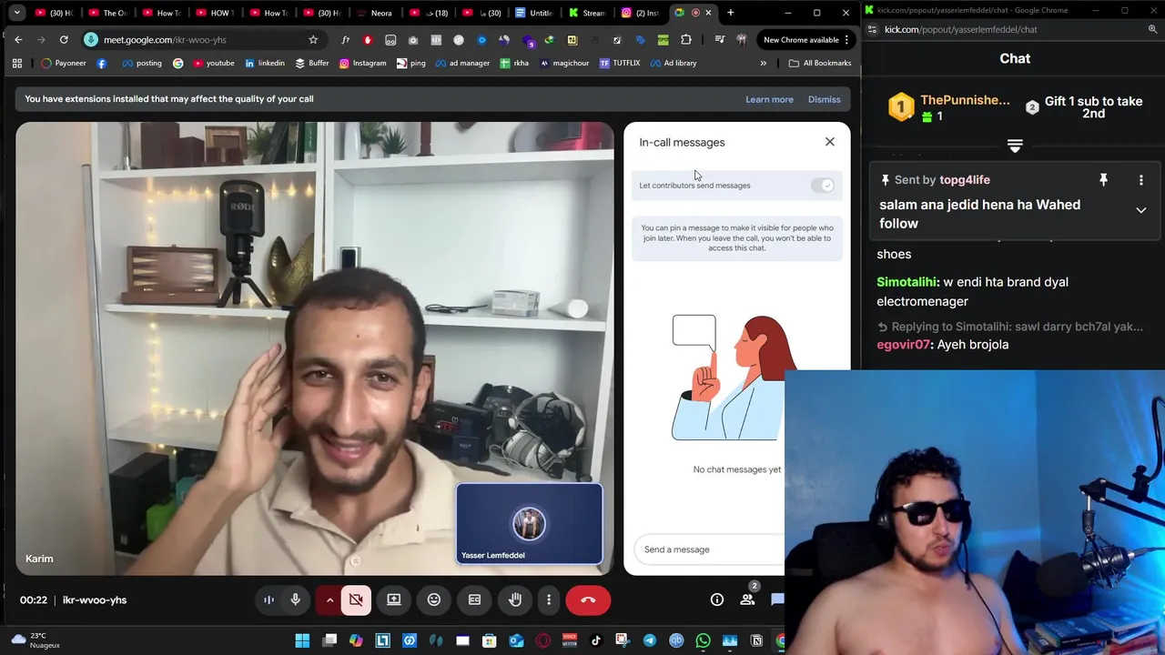Open the ad manager bookmark

462,63
